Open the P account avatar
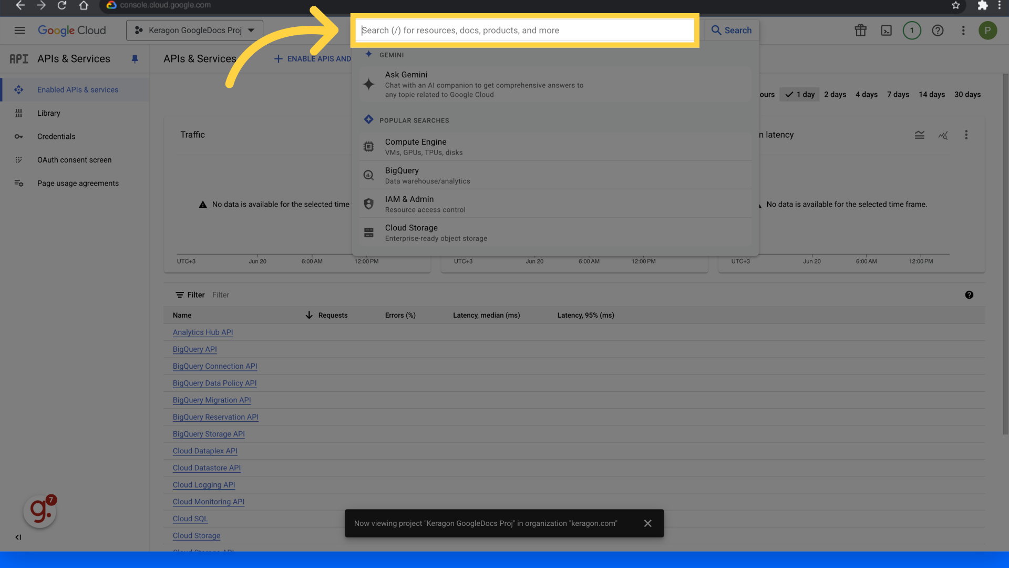Screen dimensions: 1009x568 click(x=988, y=31)
